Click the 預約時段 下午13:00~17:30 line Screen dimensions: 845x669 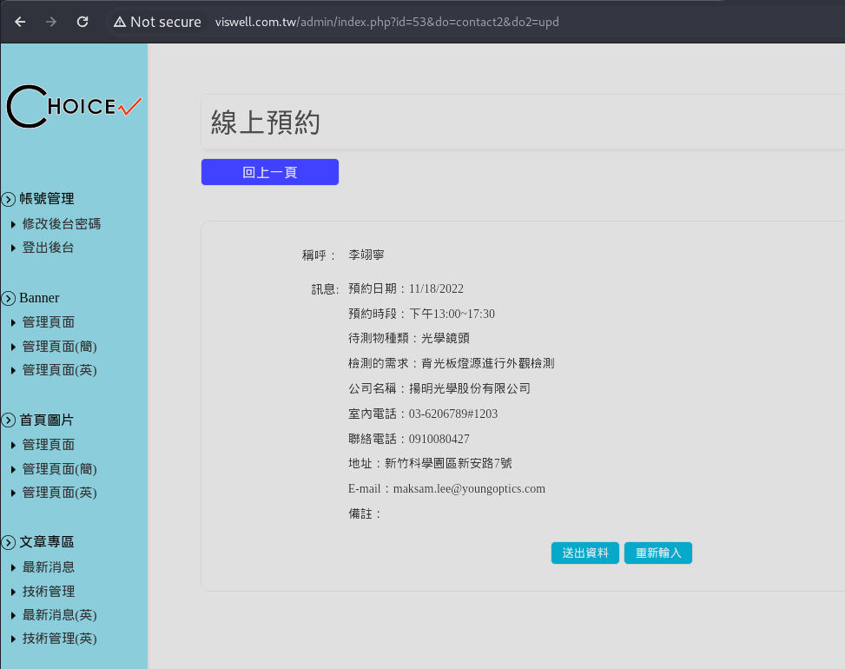(x=421, y=314)
